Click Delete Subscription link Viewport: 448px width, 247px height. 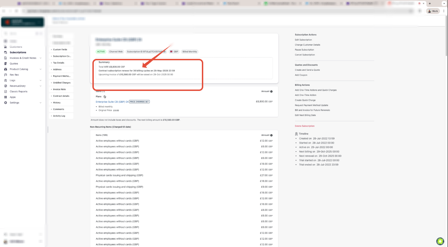(x=304, y=126)
